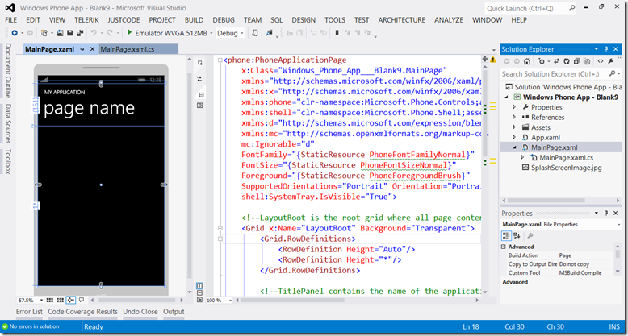This screenshot has height=336, width=628.
Task: Click the Navigate Backward arrow in toolbar
Action: (15, 33)
